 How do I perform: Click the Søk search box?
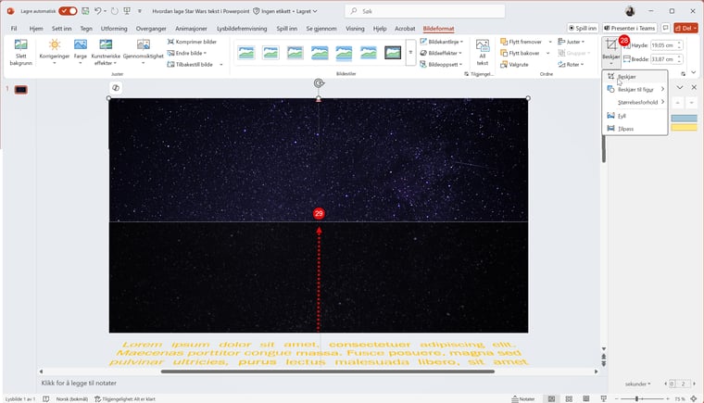point(425,11)
